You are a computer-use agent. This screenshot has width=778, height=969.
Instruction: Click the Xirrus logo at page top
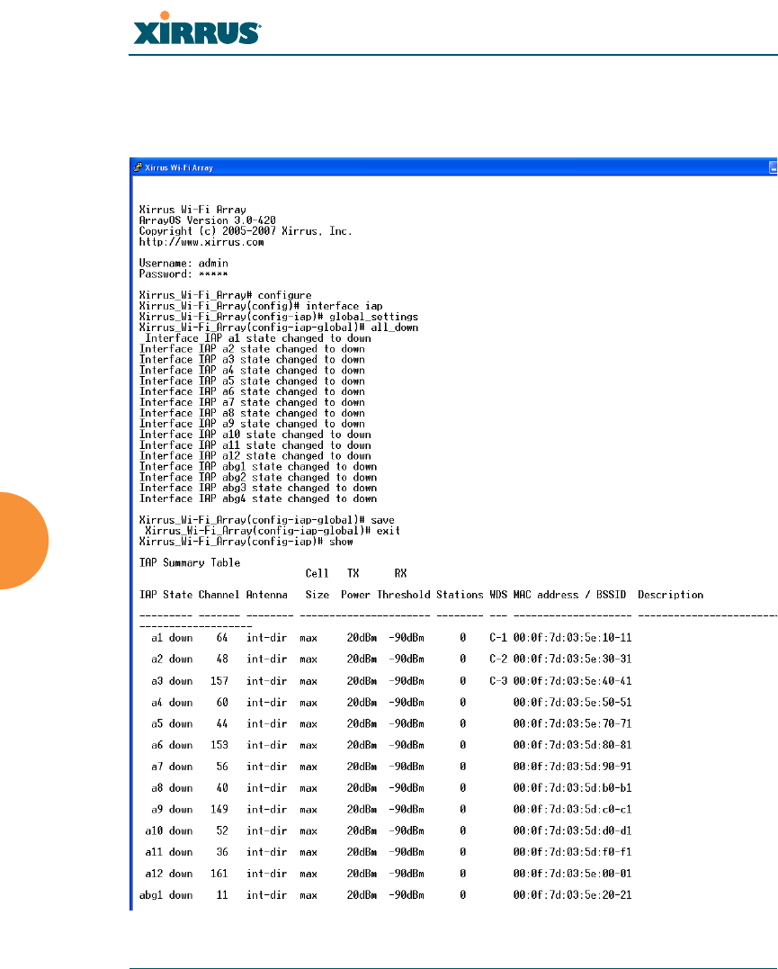pyautogui.click(x=197, y=29)
